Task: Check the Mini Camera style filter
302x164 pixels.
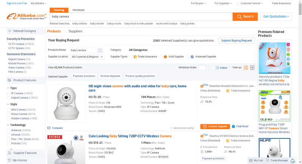Action: 9,110
